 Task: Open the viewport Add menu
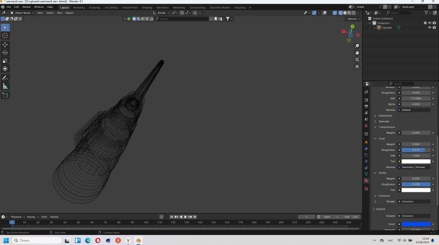tap(59, 13)
